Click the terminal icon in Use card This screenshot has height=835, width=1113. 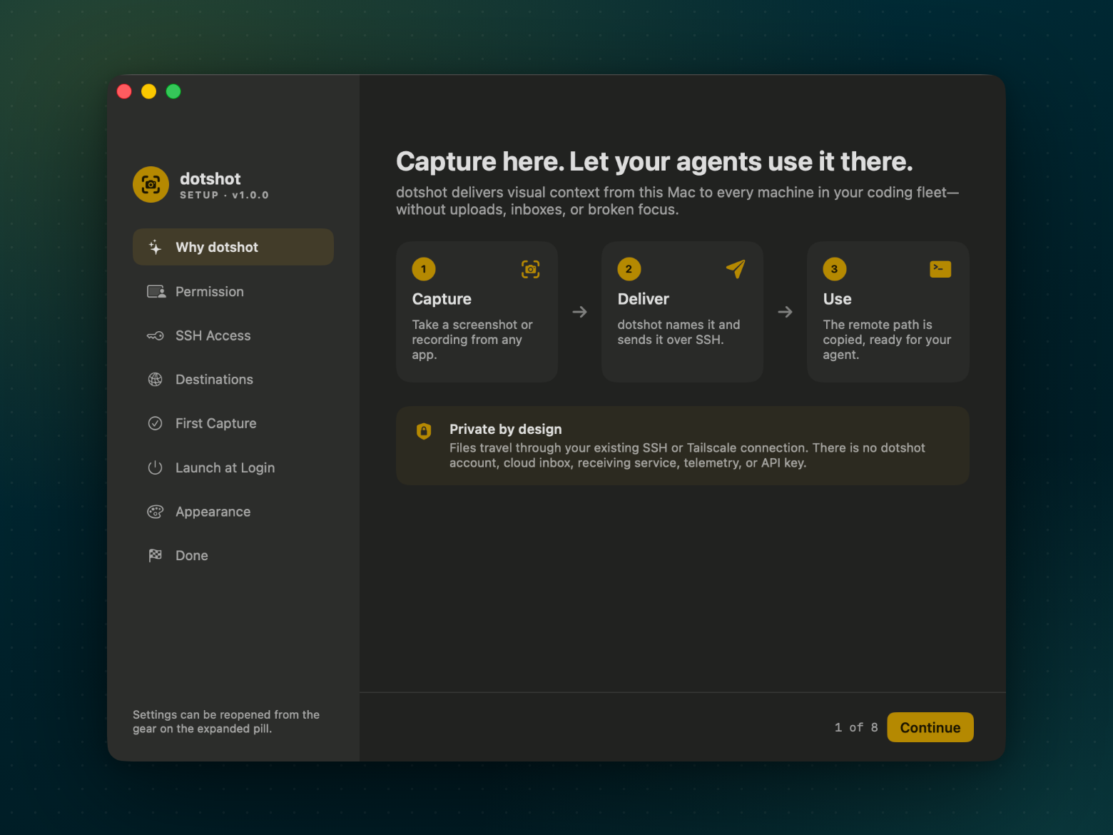tap(940, 269)
